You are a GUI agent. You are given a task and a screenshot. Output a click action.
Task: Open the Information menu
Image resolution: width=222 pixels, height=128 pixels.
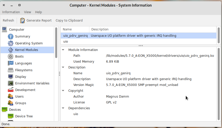tap(11, 12)
